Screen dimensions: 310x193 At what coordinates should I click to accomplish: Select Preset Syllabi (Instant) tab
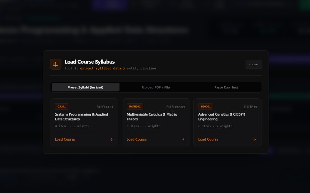click(x=85, y=87)
